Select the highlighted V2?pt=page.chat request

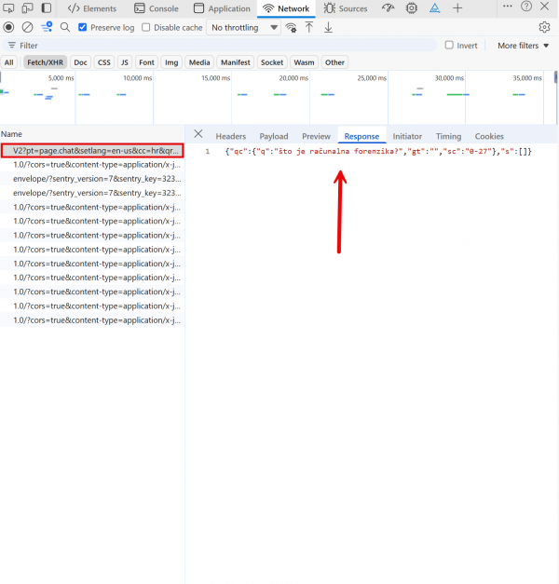(93, 150)
